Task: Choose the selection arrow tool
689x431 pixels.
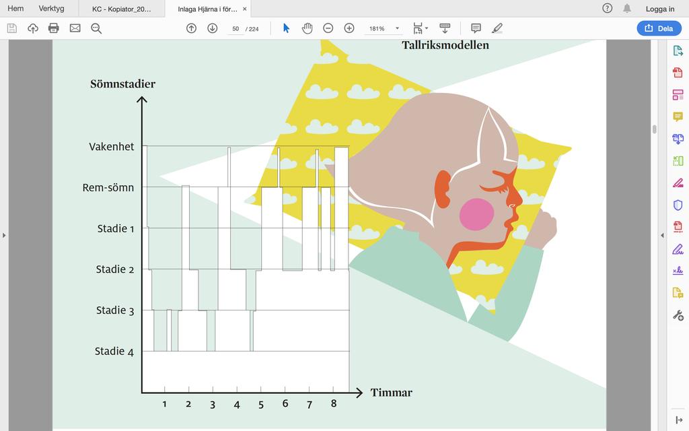Action: (x=286, y=28)
